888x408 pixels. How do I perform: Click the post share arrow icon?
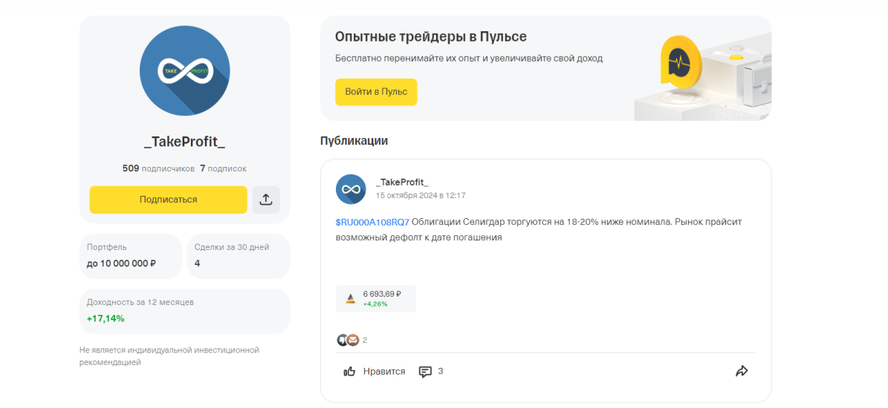coord(741,371)
